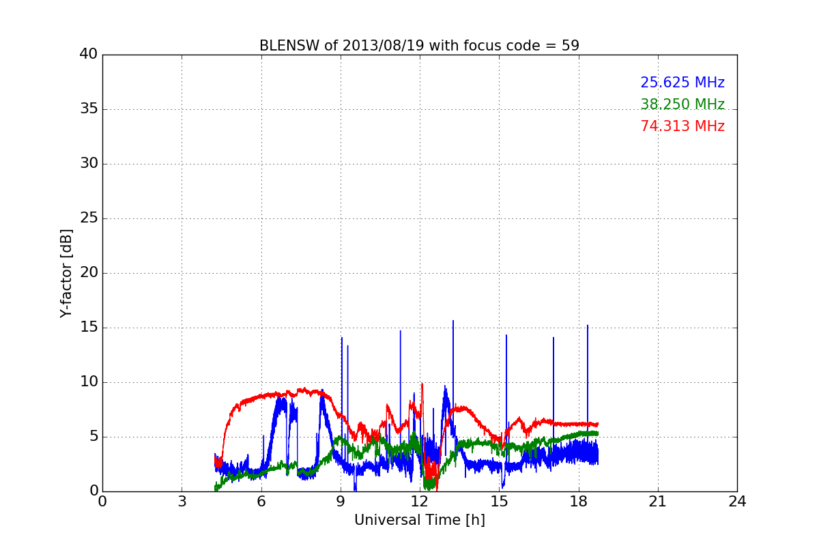Click x-axis tick label 21
Viewport: 819px width, 546px height.
coord(658,502)
